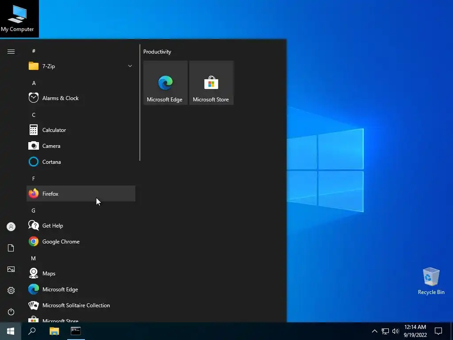Screen dimensions: 453x340
Task: Open volume control tray icon
Action: click(395, 331)
